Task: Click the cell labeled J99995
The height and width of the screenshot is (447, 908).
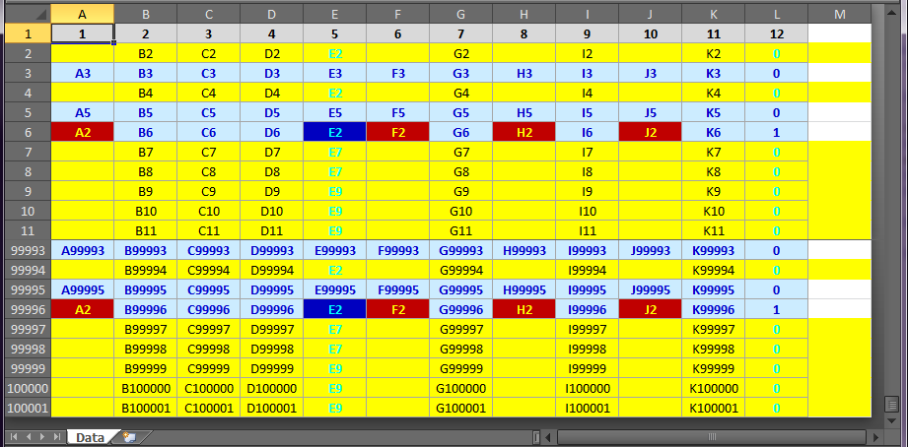Action: 651,289
